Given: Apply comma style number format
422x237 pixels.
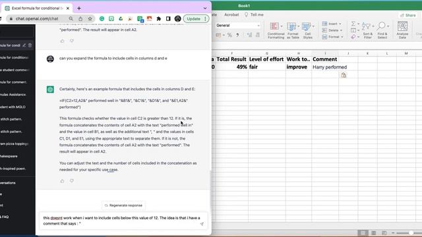Looking at the screenshot, I should tap(237, 35).
